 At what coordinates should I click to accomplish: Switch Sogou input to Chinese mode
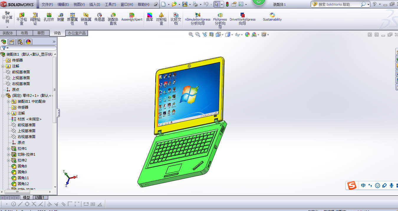point(363,185)
